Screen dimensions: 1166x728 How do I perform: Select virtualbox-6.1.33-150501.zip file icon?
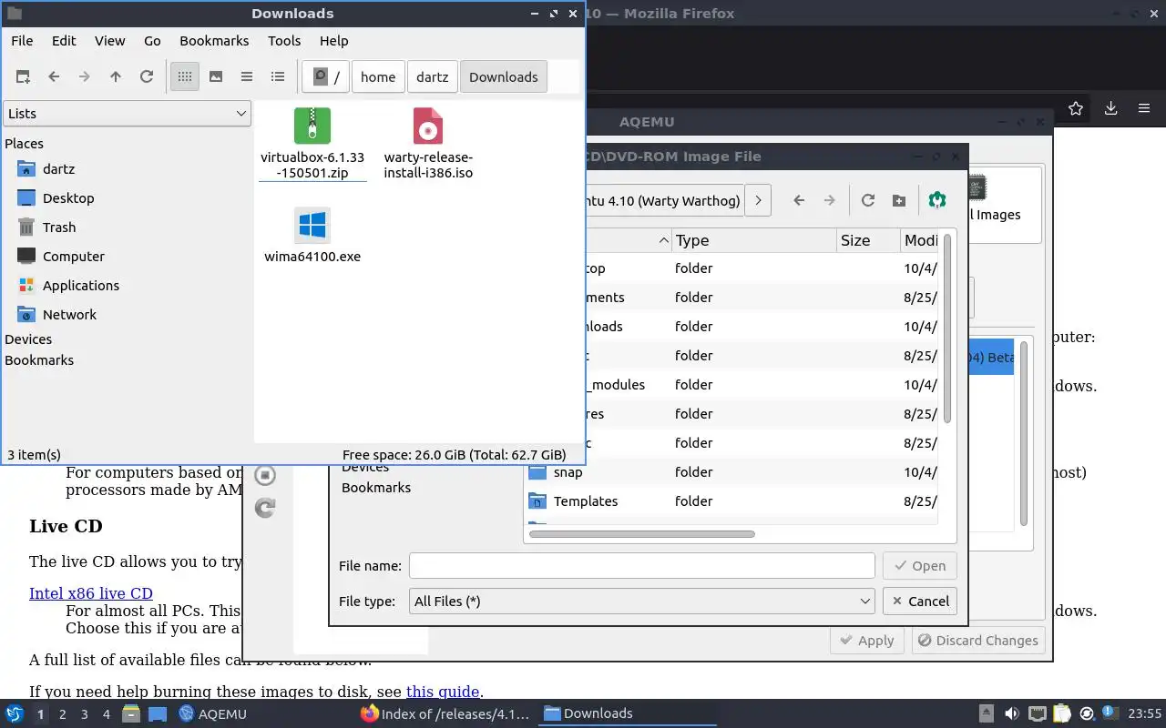(312, 126)
